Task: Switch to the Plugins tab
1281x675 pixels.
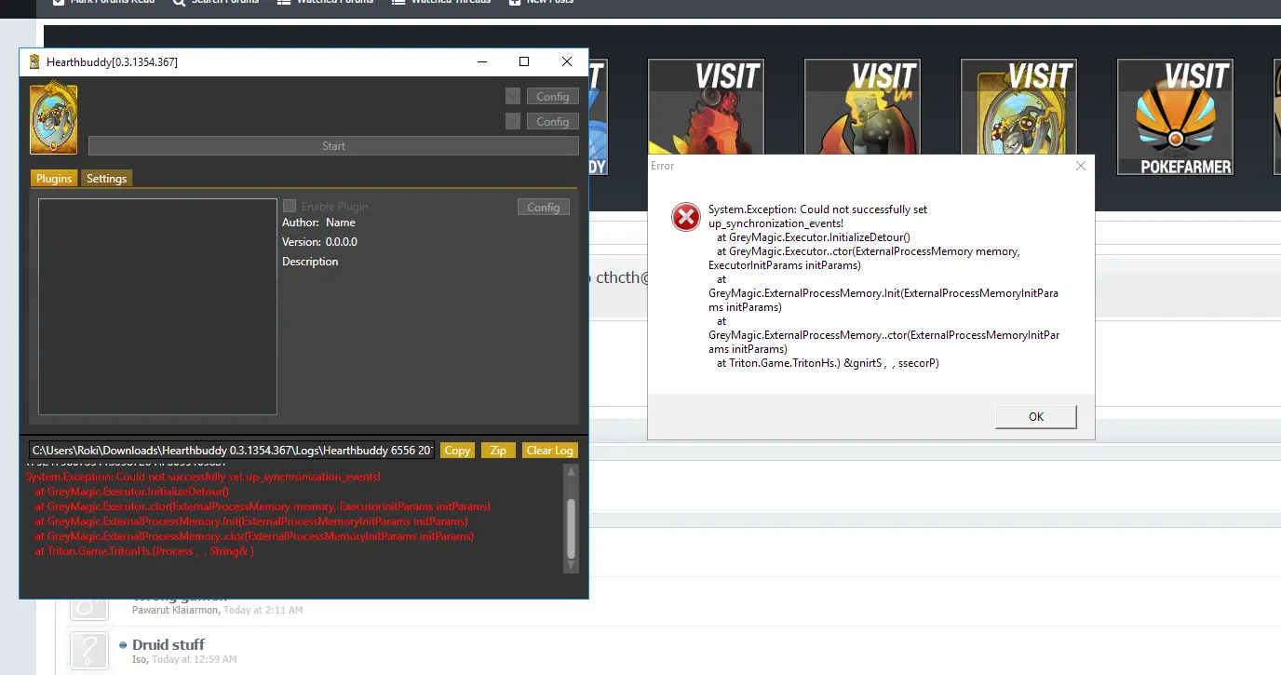Action: 54,178
